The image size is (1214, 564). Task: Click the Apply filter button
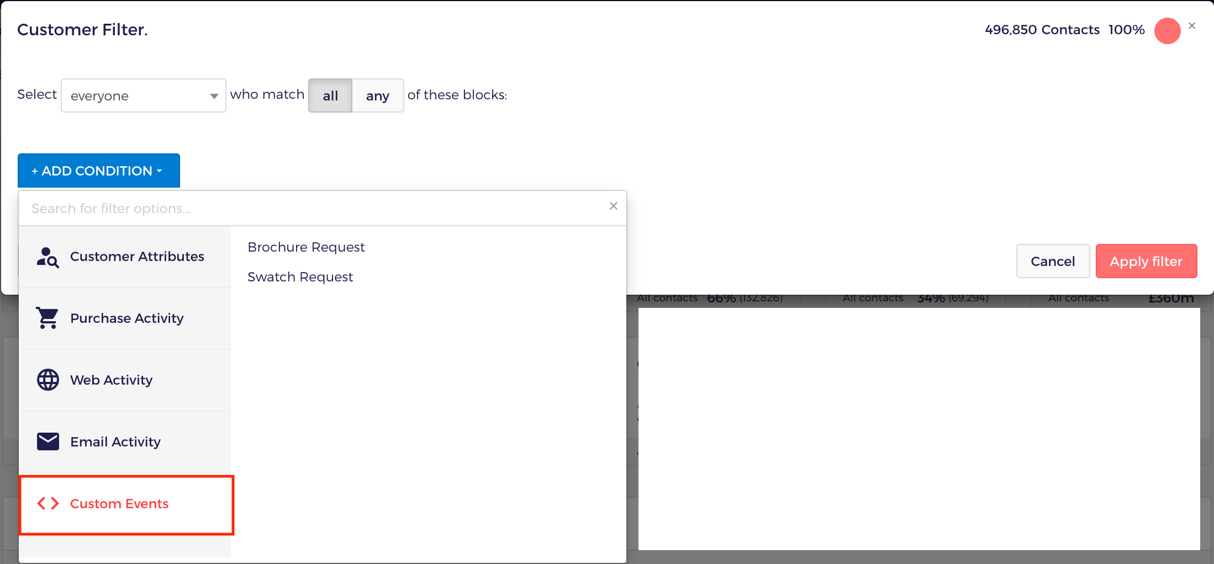pyautogui.click(x=1146, y=261)
